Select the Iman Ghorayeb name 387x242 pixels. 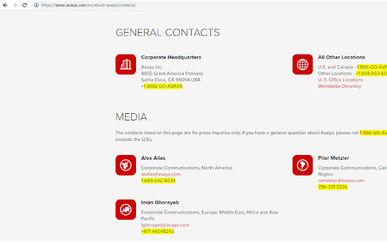pyautogui.click(x=160, y=203)
